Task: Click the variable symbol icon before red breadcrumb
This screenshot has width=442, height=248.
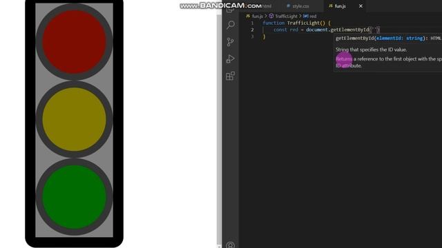Action: [305, 16]
